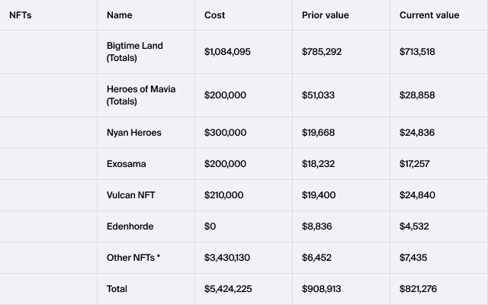
Task: Select the $785,292 prior value cell
Action: tap(323, 52)
